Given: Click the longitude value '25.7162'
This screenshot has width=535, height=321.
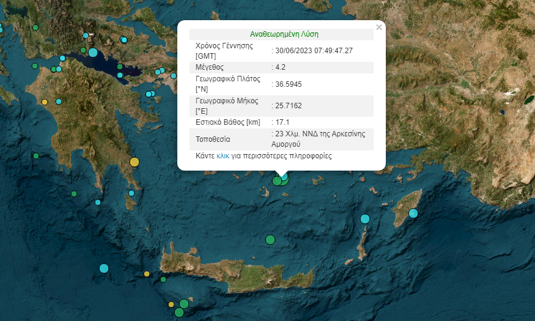Looking at the screenshot, I should pyautogui.click(x=289, y=106).
